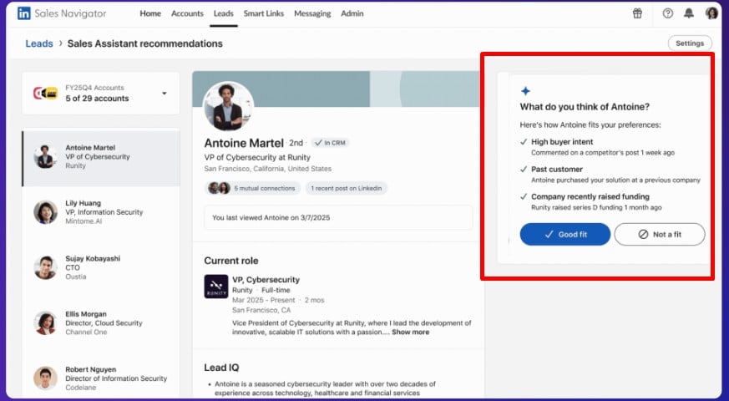729x401 pixels.
Task: Open the Messaging tab
Action: coord(312,13)
